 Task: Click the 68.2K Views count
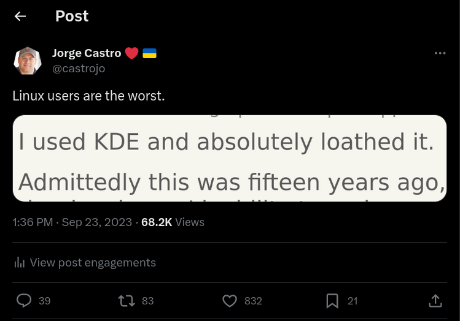(x=173, y=222)
